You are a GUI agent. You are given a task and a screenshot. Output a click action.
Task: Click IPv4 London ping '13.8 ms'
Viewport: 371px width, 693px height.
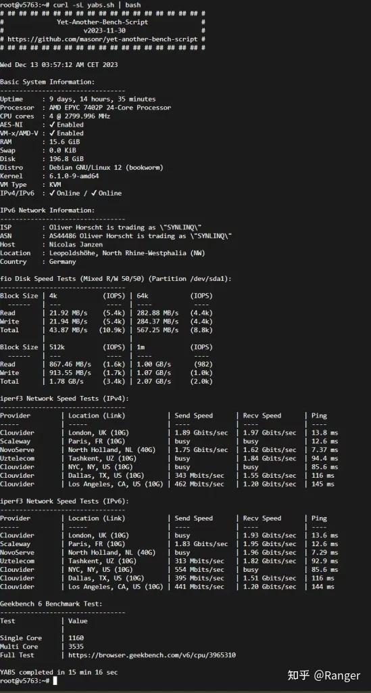tap(324, 432)
